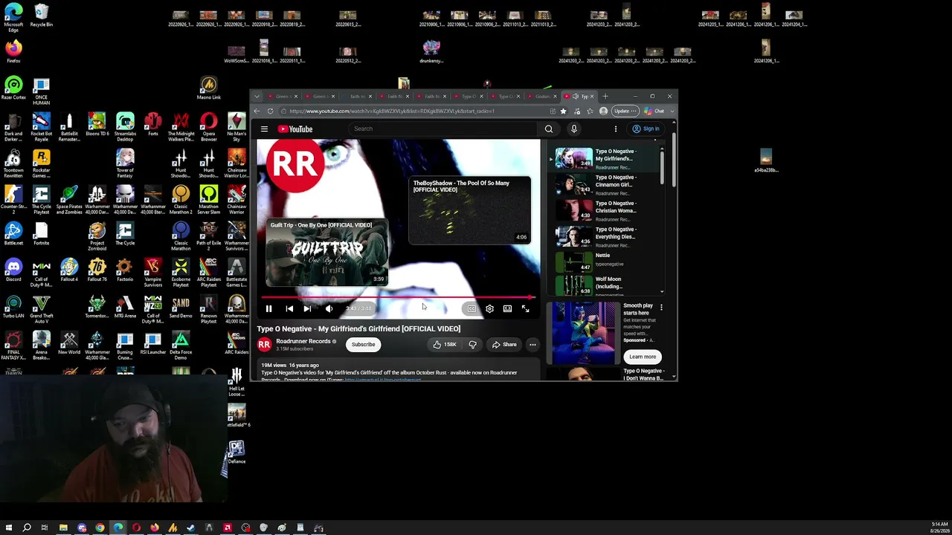Open a new browser tab
The height and width of the screenshot is (535, 952).
pyautogui.click(x=605, y=97)
